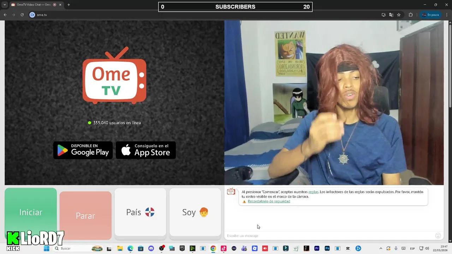Reload the ome.tv page
Image resolution: width=452 pixels, height=254 pixels.
tap(22, 15)
